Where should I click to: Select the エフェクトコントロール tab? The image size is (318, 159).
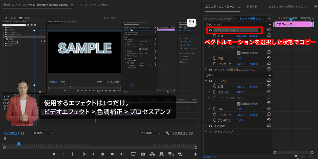(220, 7)
